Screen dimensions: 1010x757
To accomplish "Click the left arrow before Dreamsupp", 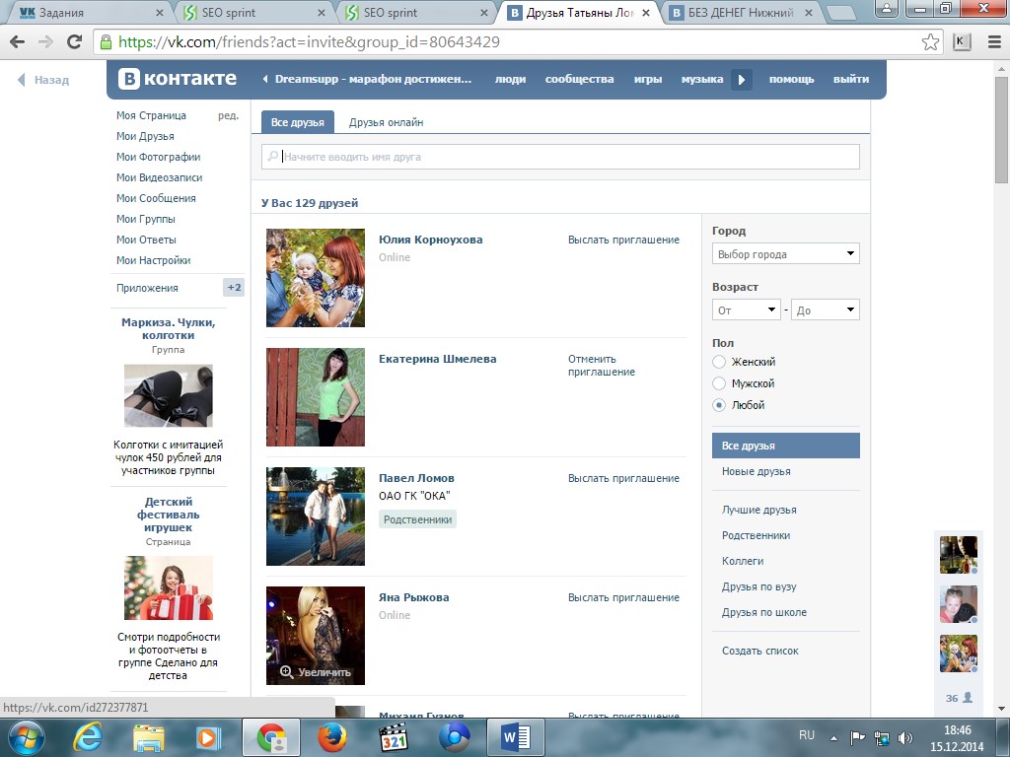I will pos(264,79).
